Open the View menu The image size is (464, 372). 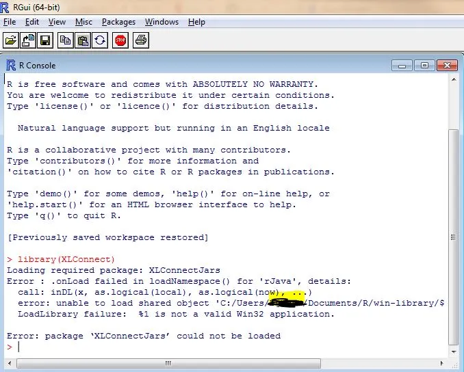(57, 22)
